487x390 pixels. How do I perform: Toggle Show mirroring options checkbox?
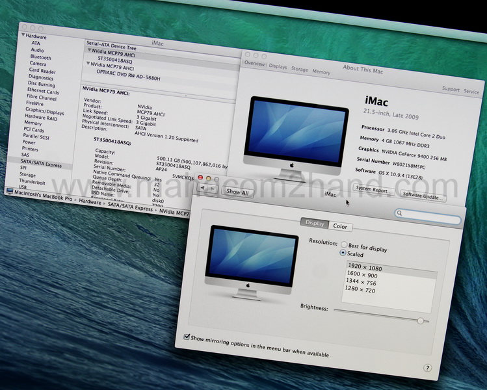pyautogui.click(x=187, y=337)
